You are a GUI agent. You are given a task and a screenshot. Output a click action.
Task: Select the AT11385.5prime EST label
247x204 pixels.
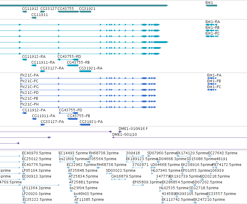(x=89, y=200)
